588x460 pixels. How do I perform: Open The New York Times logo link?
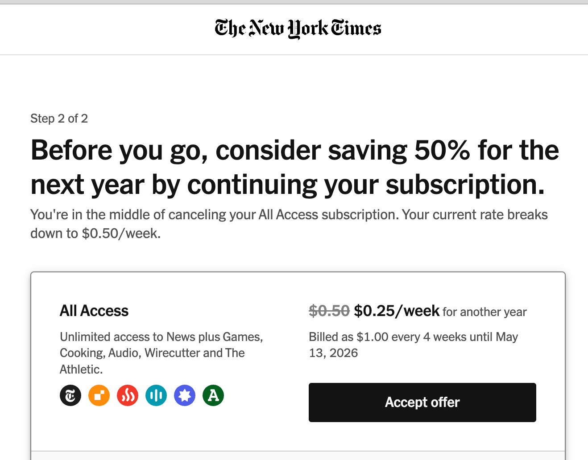click(298, 29)
